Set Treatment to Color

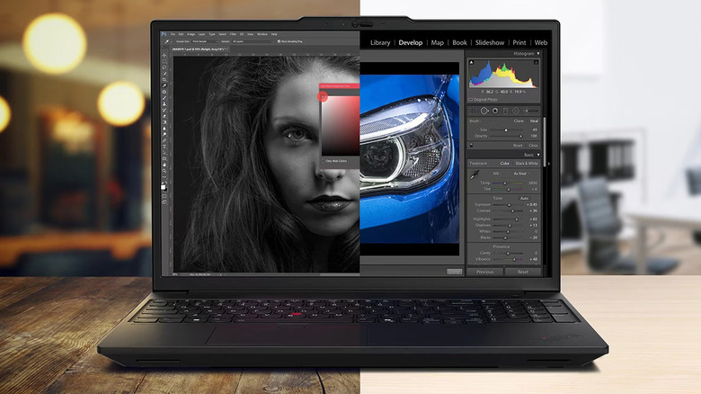pyautogui.click(x=505, y=164)
